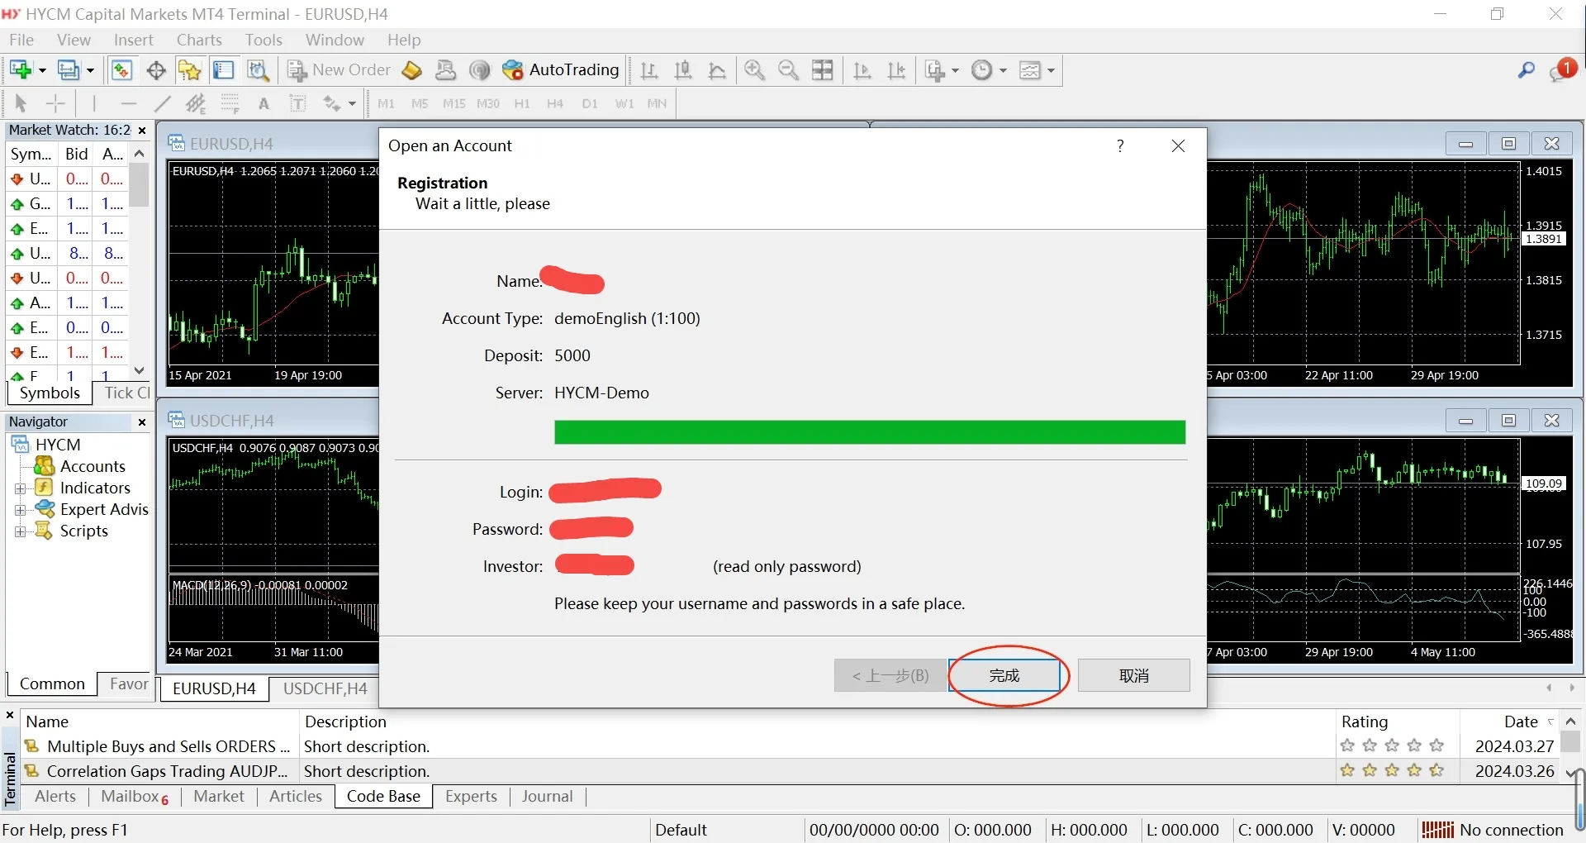Toggle the Data Window crosshair icon
Screen dimensions: 1586x843
155,70
